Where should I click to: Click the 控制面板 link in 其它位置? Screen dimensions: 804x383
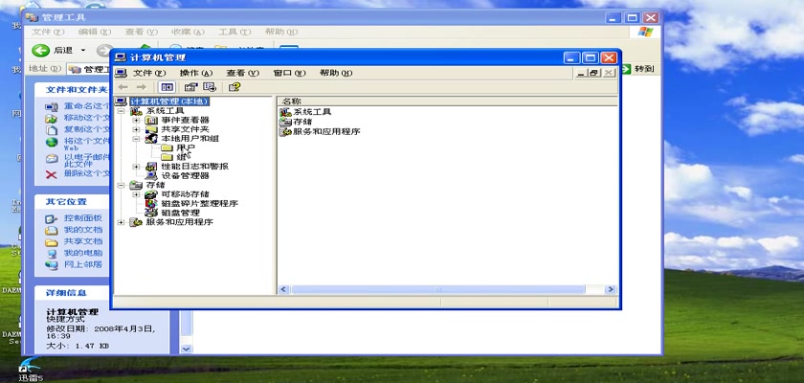[x=83, y=218]
